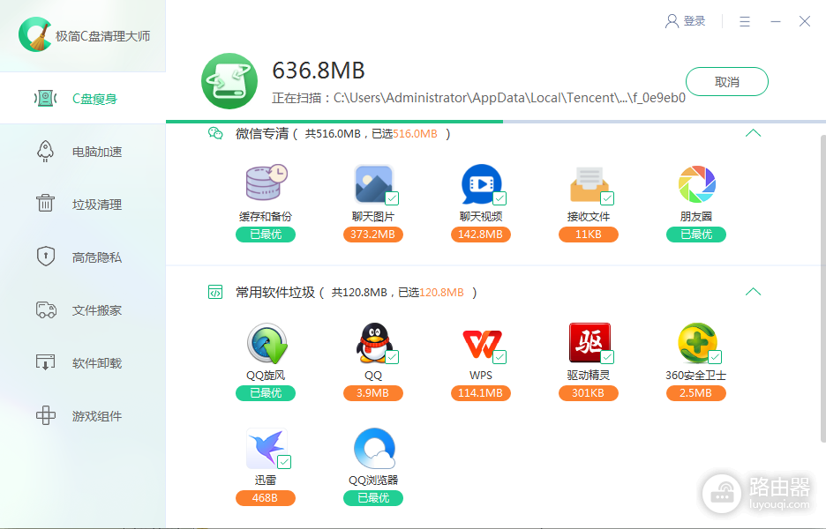Click the 接收文件 inbox icon

pos(589,184)
